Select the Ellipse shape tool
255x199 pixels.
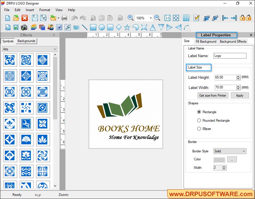tap(102, 28)
